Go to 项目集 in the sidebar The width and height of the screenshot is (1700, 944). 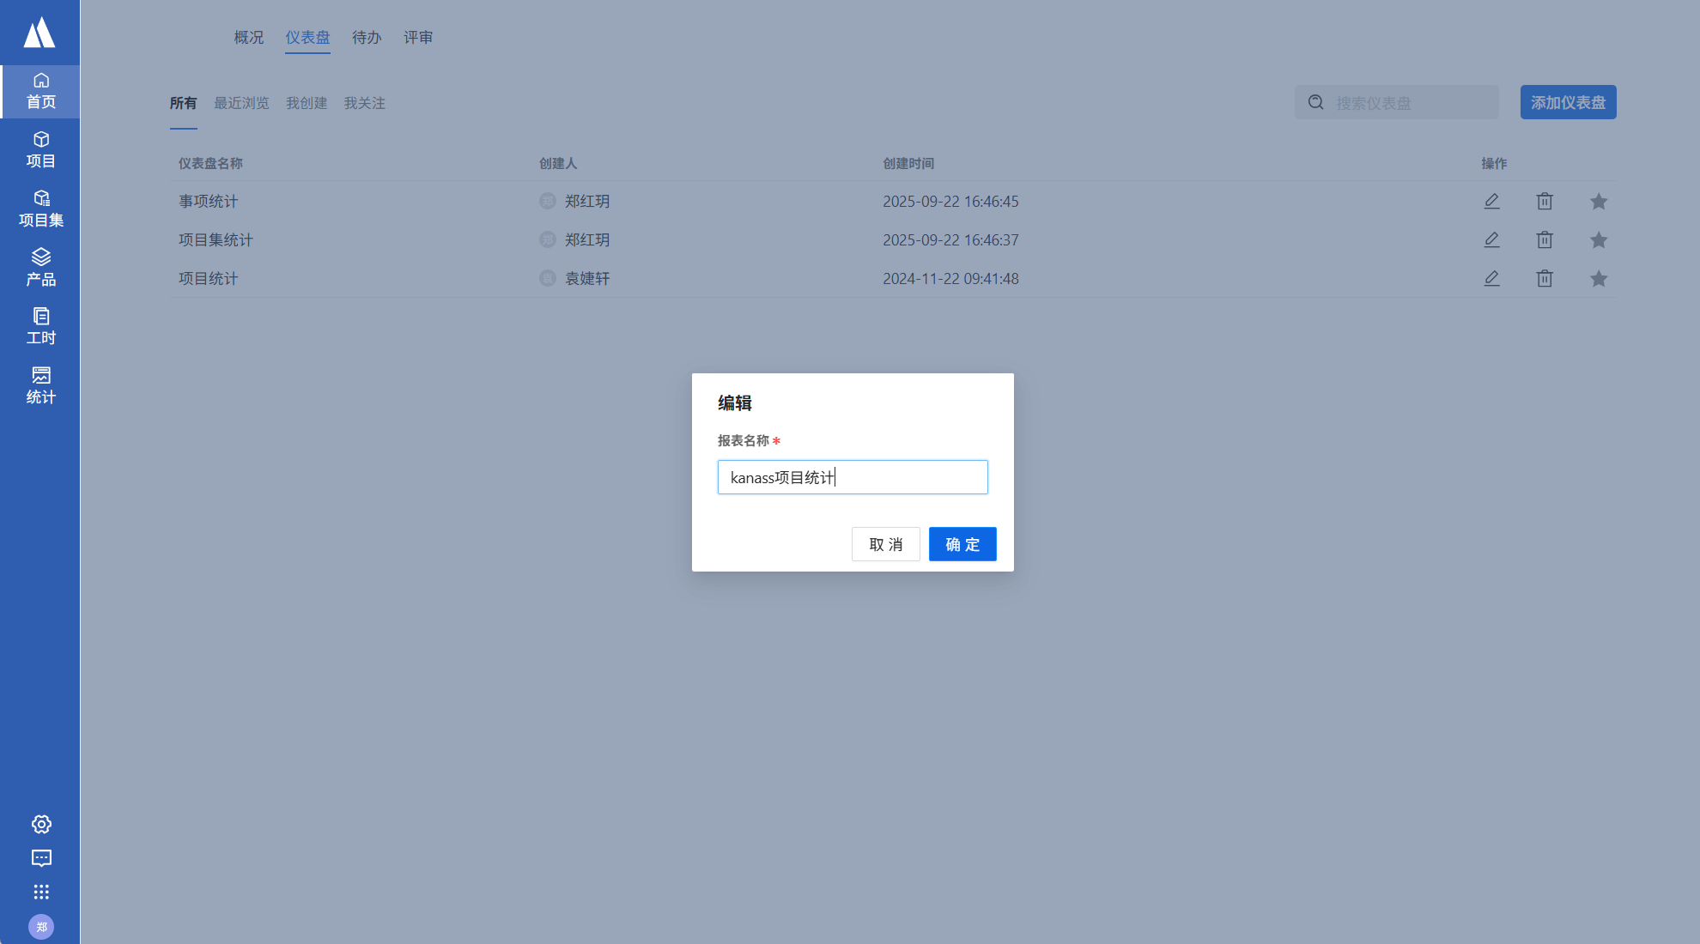[40, 209]
